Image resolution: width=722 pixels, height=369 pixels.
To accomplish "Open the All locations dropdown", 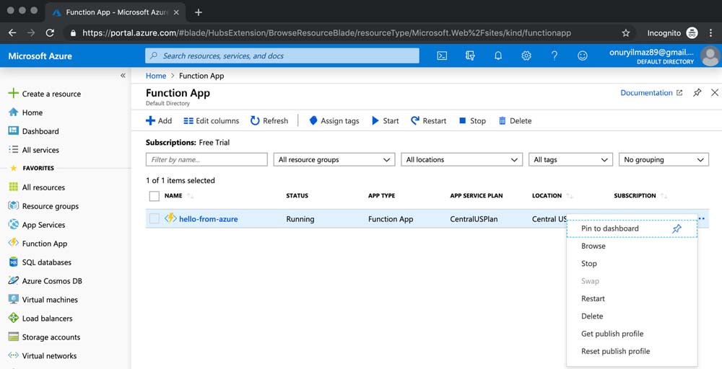I will [x=461, y=160].
